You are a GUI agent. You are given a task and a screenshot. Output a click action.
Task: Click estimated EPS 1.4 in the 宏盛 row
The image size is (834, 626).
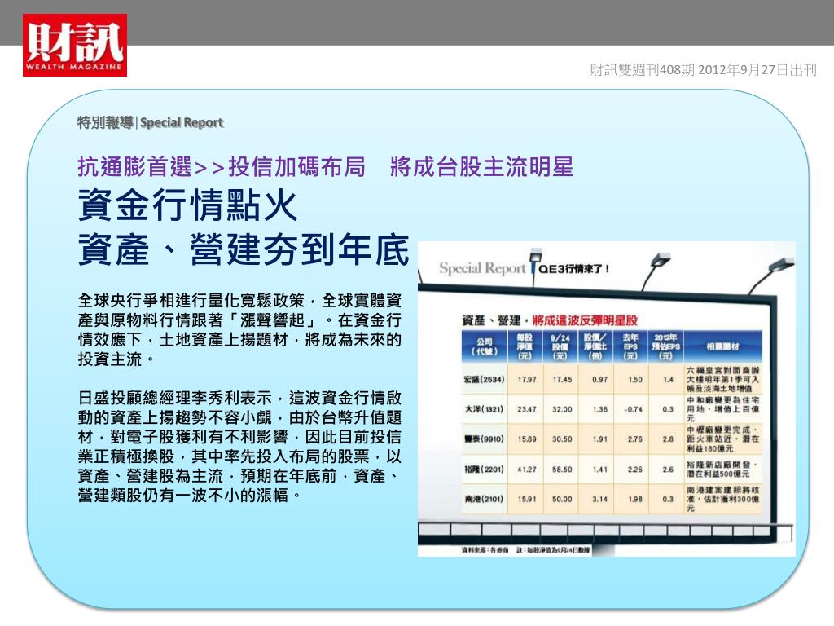click(x=669, y=380)
